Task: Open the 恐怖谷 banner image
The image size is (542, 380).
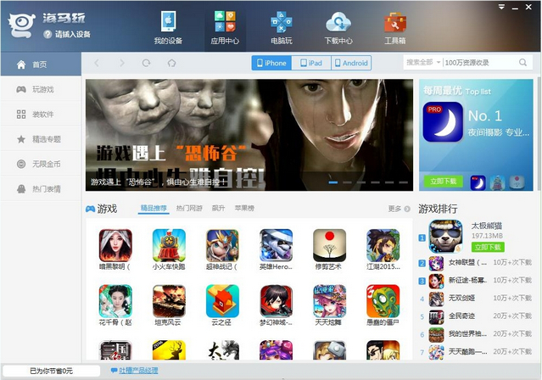Action: pyautogui.click(x=249, y=135)
